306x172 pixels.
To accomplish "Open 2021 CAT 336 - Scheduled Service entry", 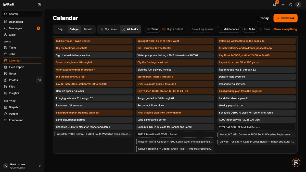I will click(257, 127).
